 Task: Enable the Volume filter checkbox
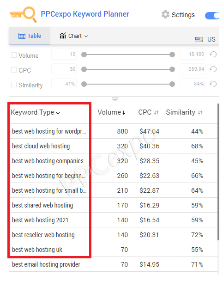pyautogui.click(x=14, y=55)
